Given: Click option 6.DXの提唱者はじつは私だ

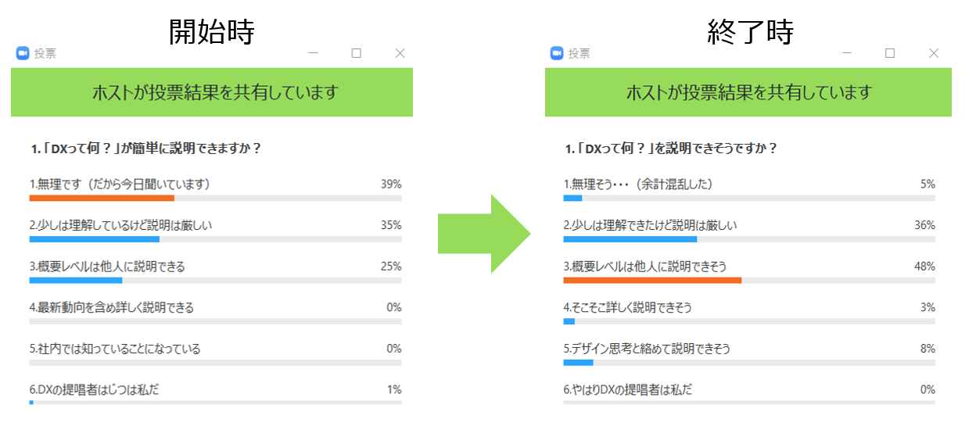Looking at the screenshot, I should (94, 389).
